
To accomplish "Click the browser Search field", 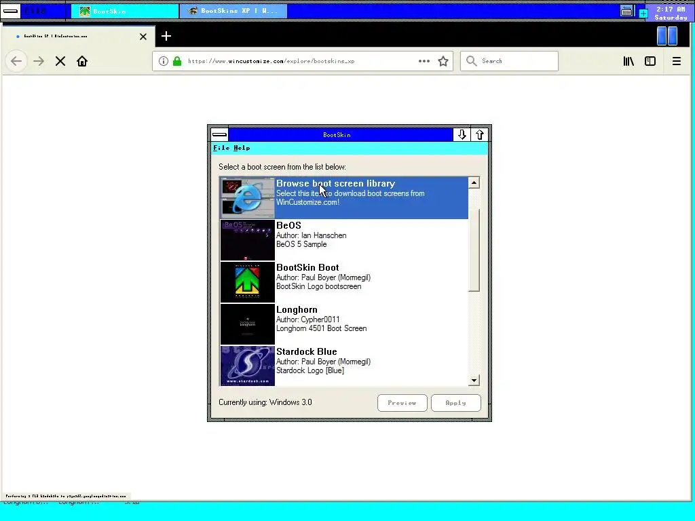I will coord(509,61).
